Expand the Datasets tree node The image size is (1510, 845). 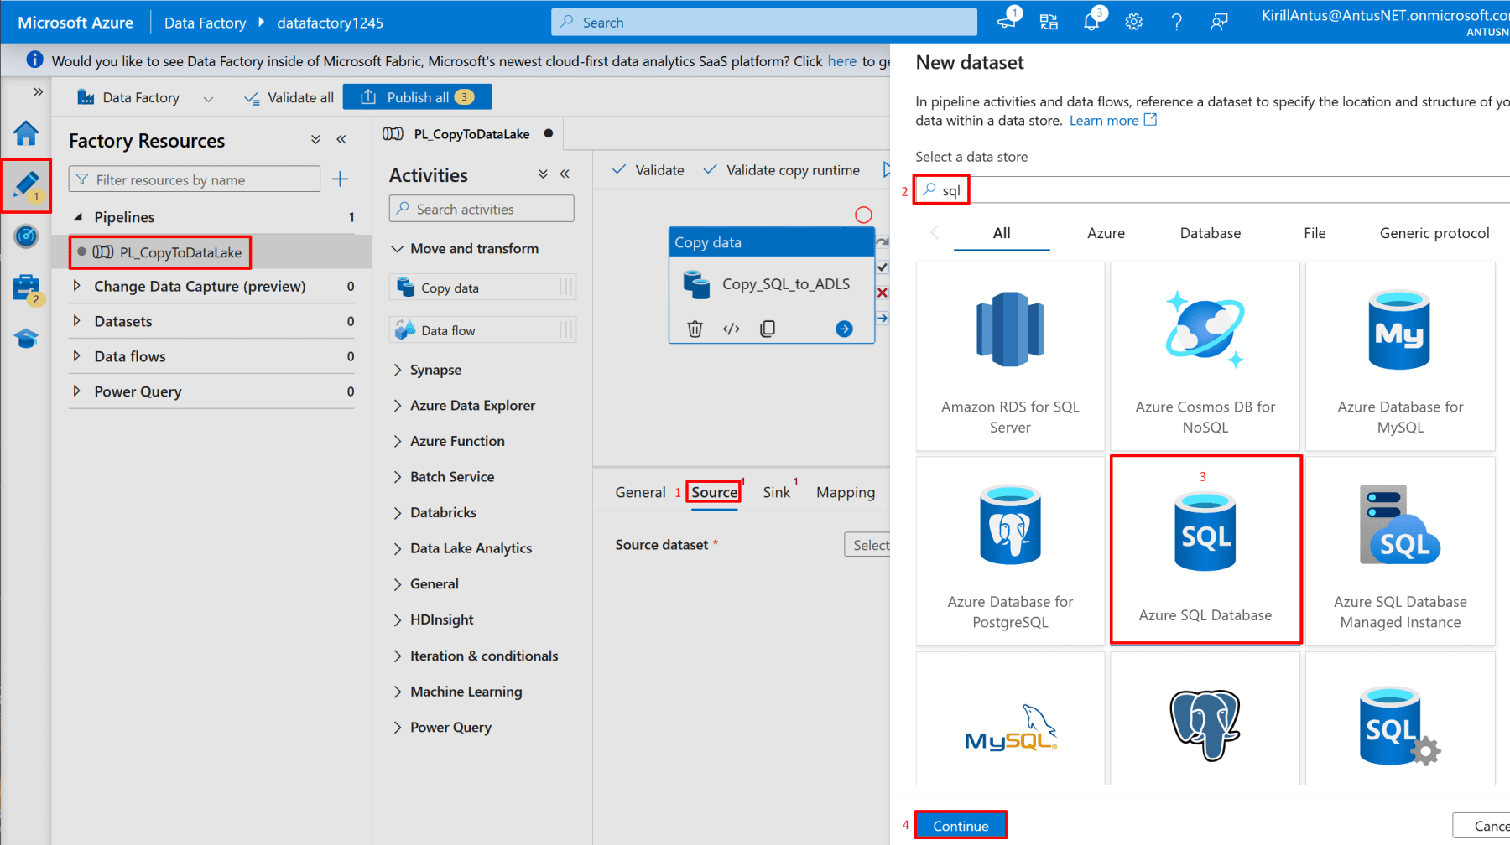(x=77, y=321)
